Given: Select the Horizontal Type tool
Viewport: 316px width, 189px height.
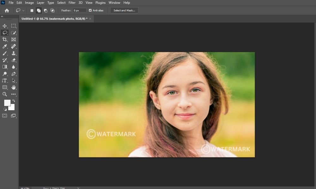Looking at the screenshot, I should 5,81.
